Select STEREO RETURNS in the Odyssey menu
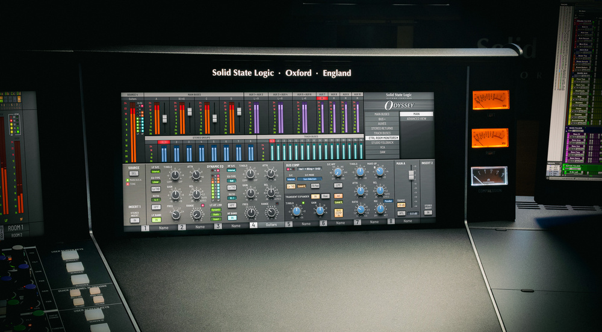 click(382, 128)
